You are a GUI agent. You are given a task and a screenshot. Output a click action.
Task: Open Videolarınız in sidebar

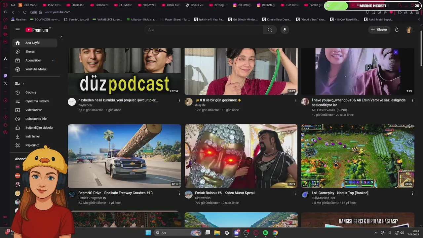pos(35,110)
